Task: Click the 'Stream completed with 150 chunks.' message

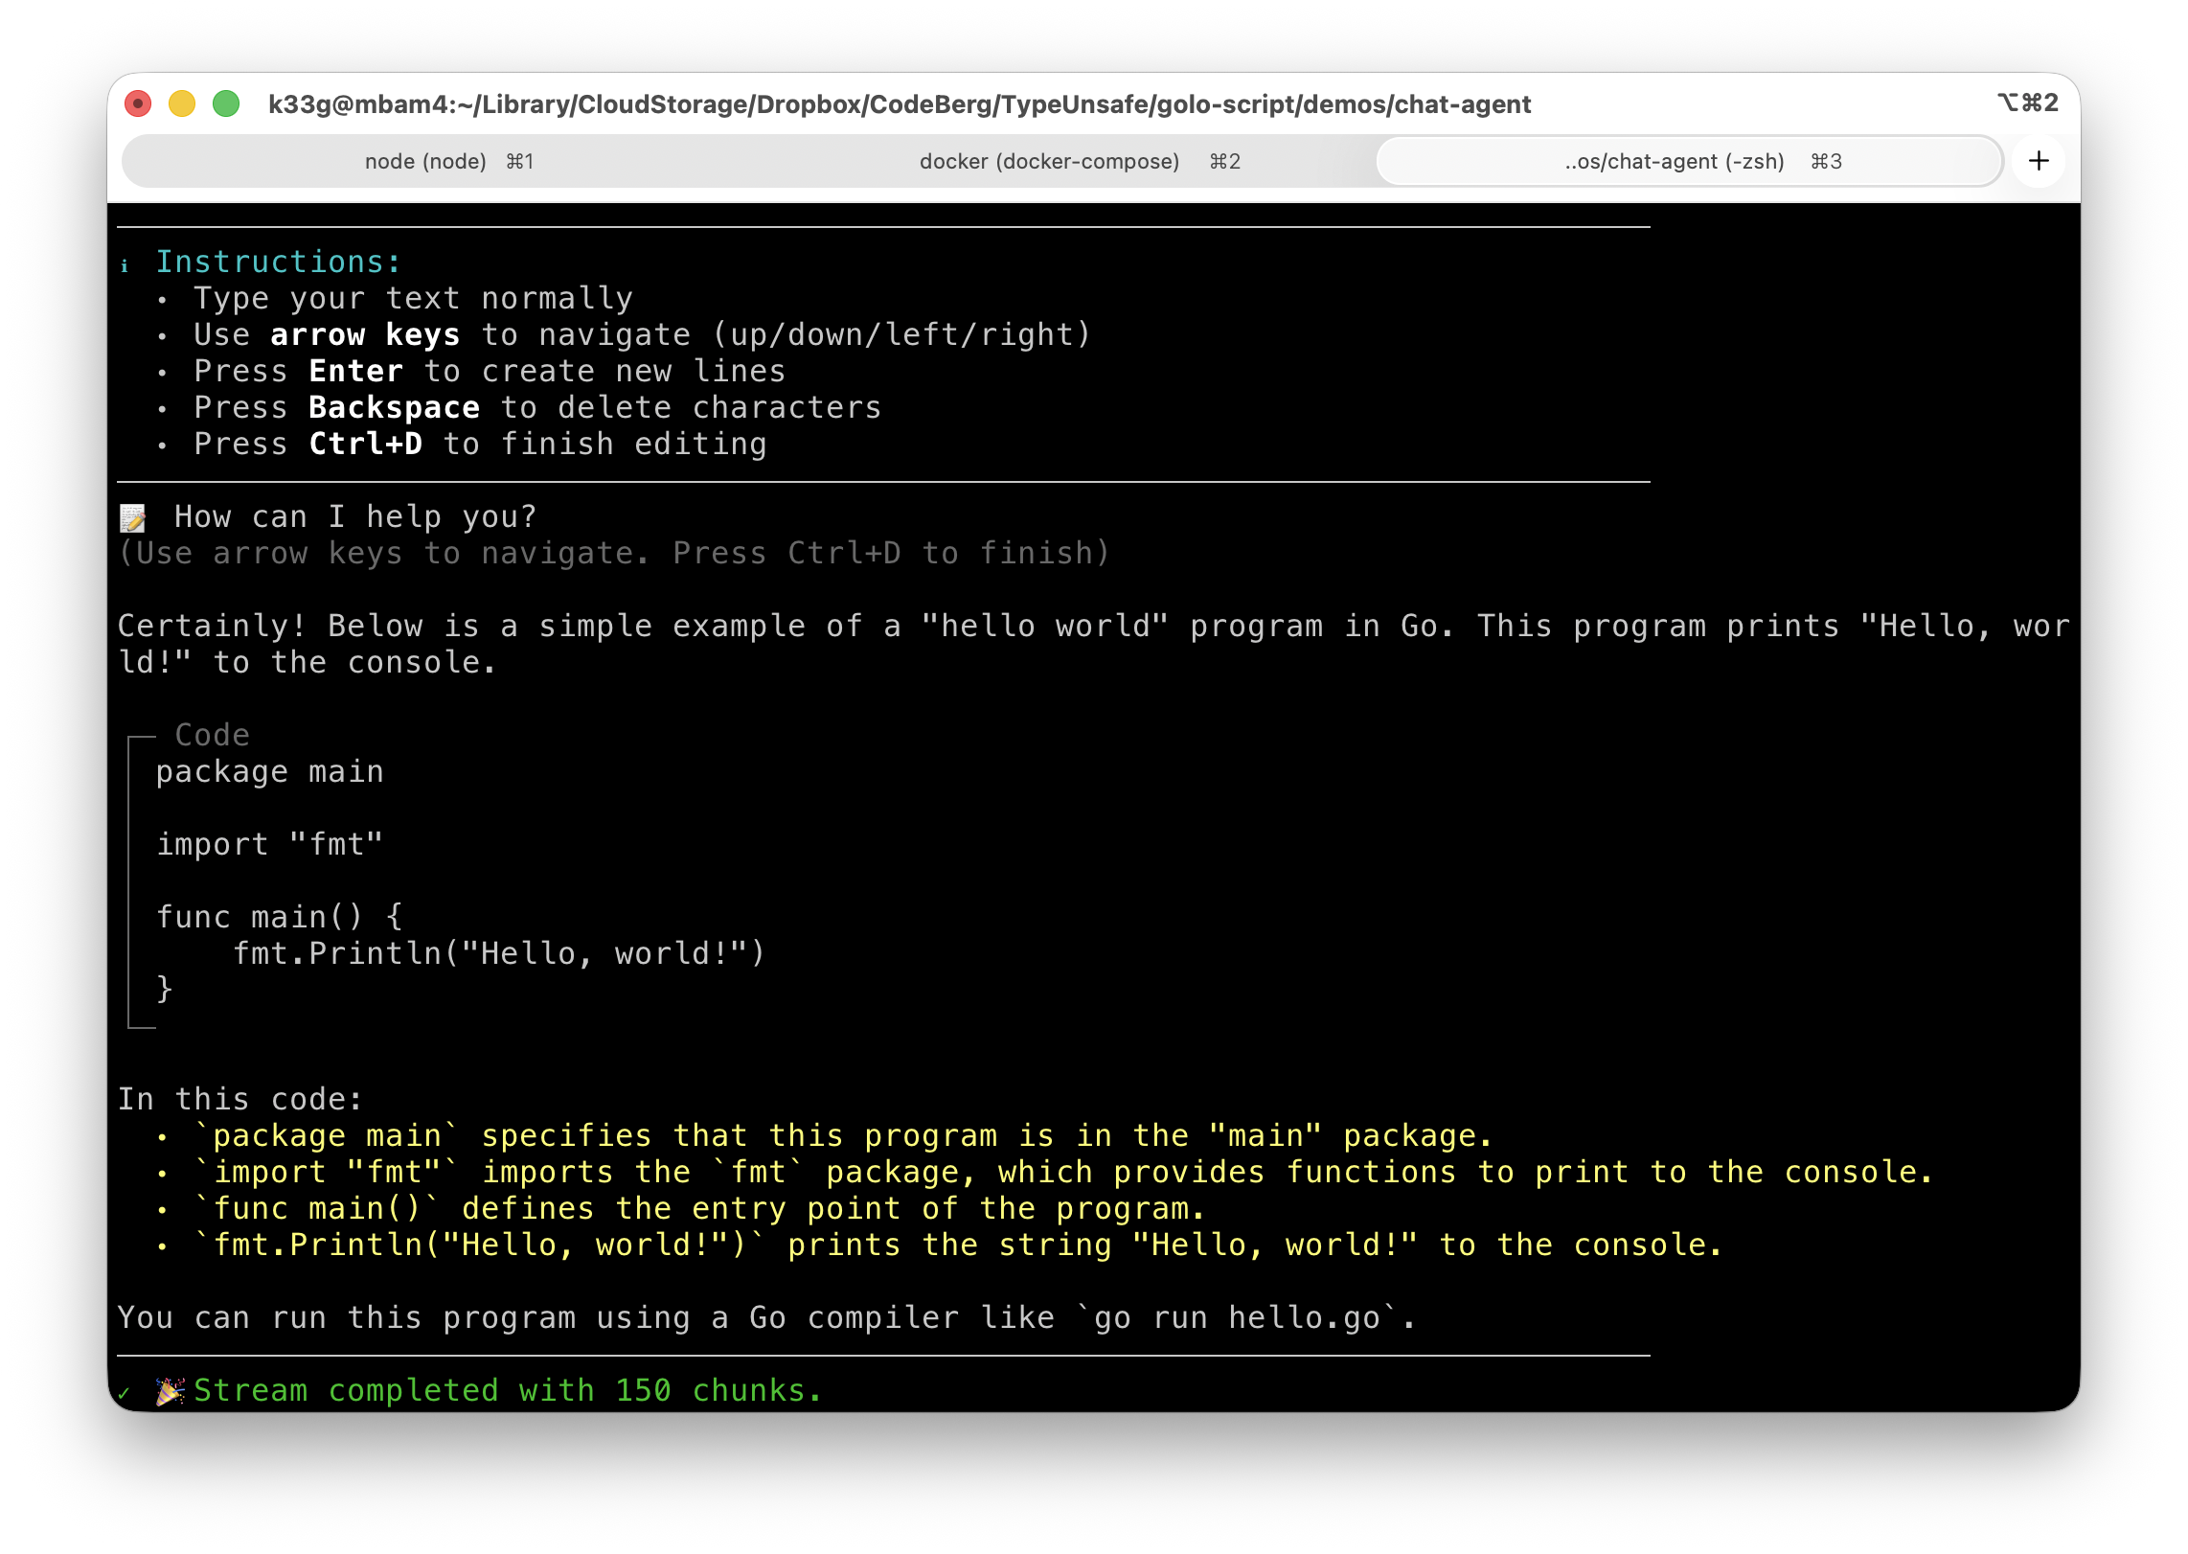Action: [x=508, y=1390]
